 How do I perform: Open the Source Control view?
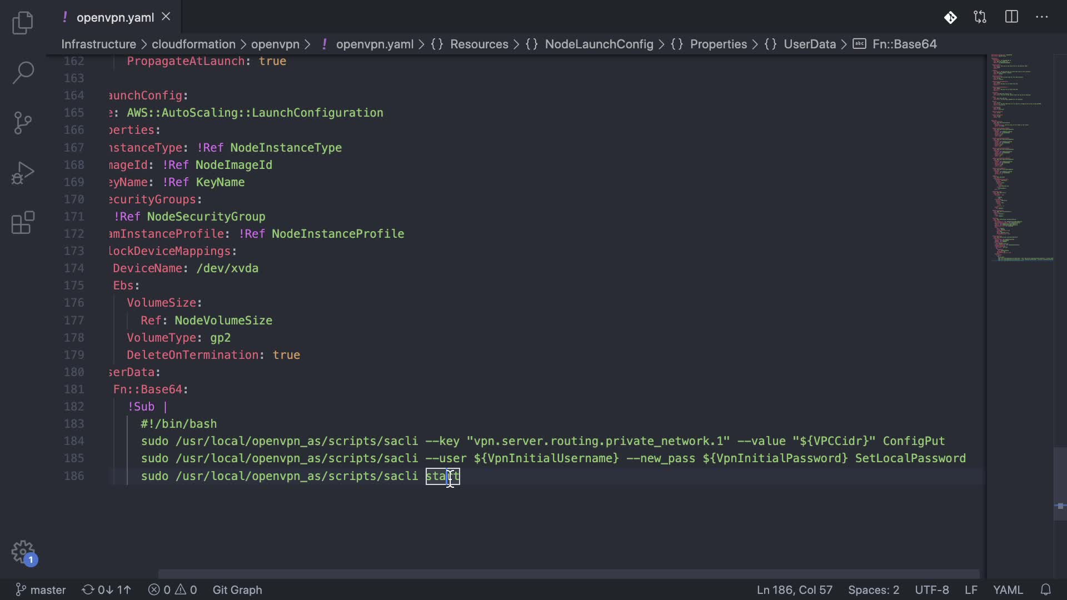[x=23, y=123]
